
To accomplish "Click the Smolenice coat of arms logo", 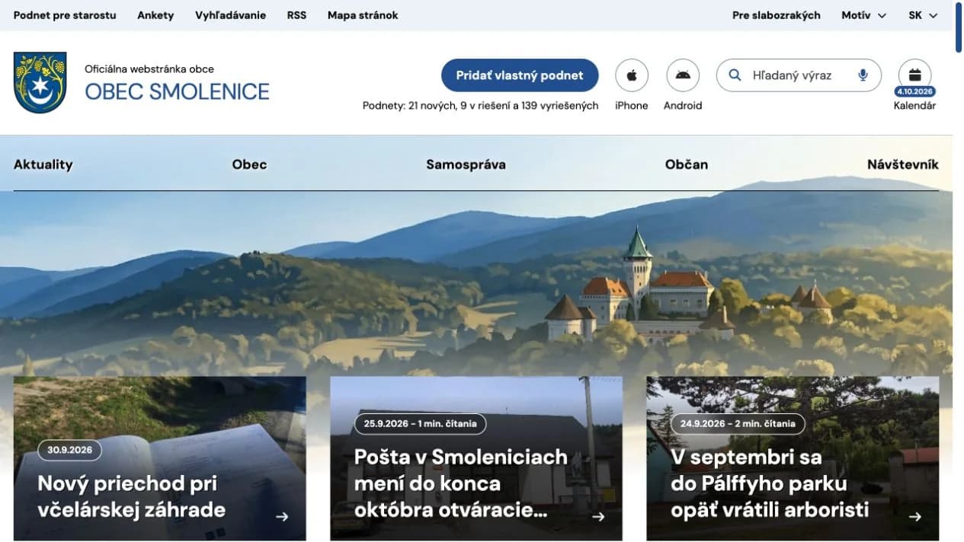I will pos(40,82).
